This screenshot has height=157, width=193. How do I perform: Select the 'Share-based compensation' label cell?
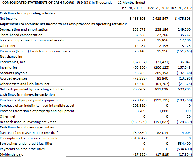point(21,35)
